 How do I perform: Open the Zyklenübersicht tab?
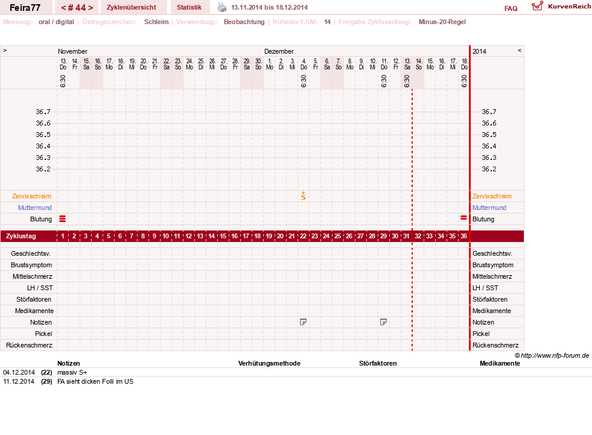coord(132,7)
